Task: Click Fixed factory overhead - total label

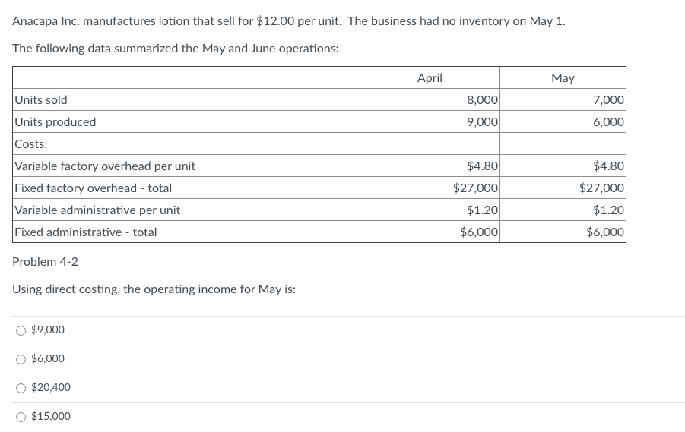Action: (94, 188)
